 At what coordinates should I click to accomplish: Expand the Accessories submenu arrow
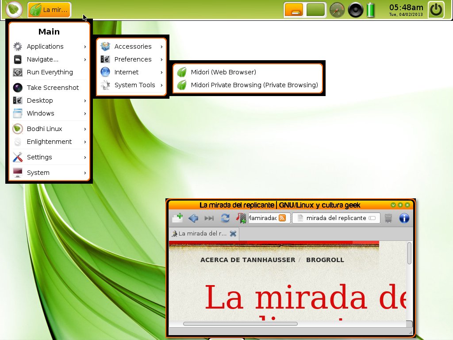[161, 46]
